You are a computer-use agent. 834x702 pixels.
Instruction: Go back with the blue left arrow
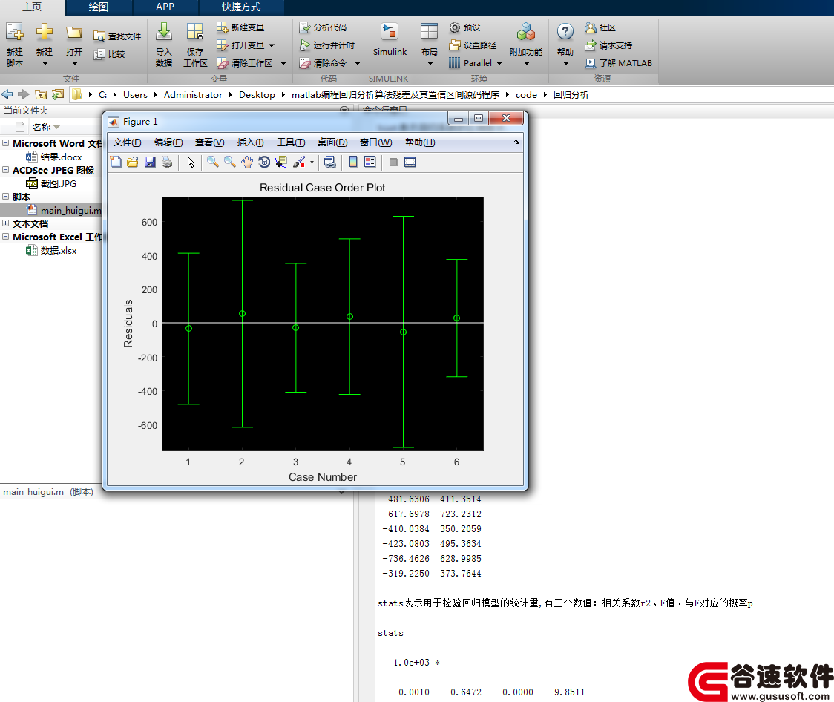[x=7, y=95]
